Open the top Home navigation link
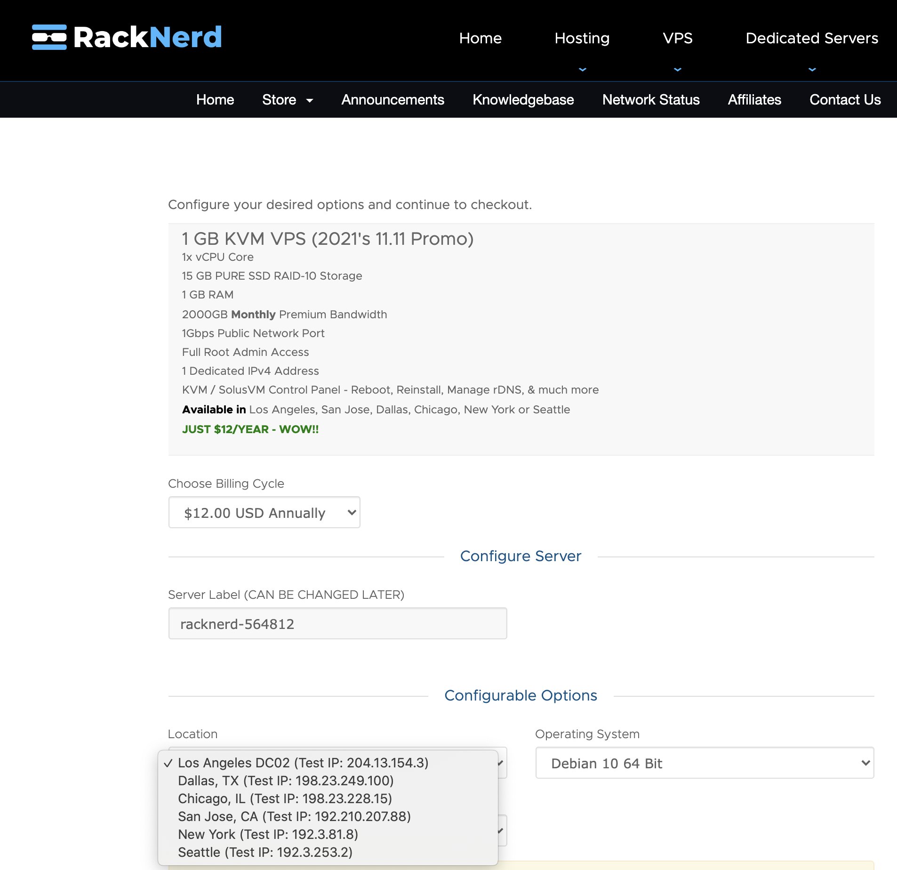Screen dimensions: 897x870 (x=480, y=38)
